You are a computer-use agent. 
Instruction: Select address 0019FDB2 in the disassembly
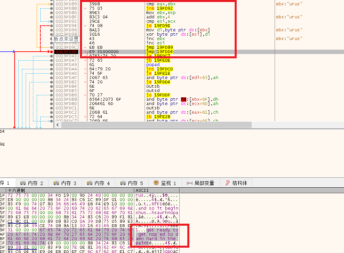pos(66,82)
